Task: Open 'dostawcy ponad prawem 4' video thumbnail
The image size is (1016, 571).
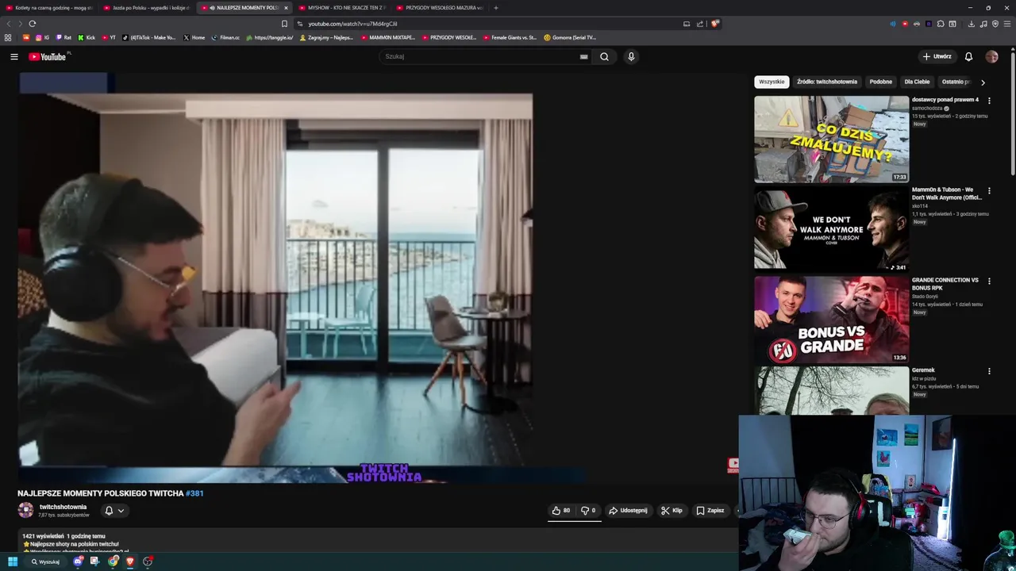Action: pyautogui.click(x=831, y=140)
